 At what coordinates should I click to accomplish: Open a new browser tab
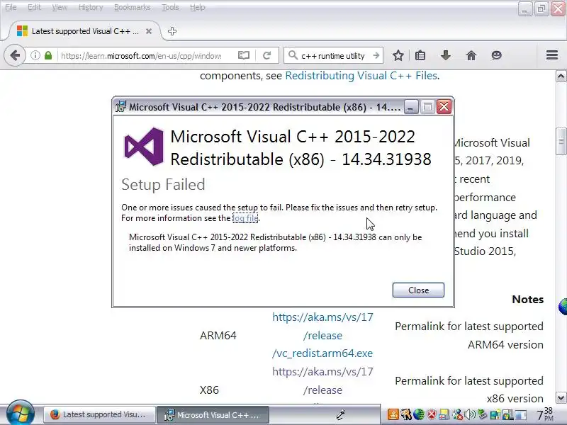point(172,31)
